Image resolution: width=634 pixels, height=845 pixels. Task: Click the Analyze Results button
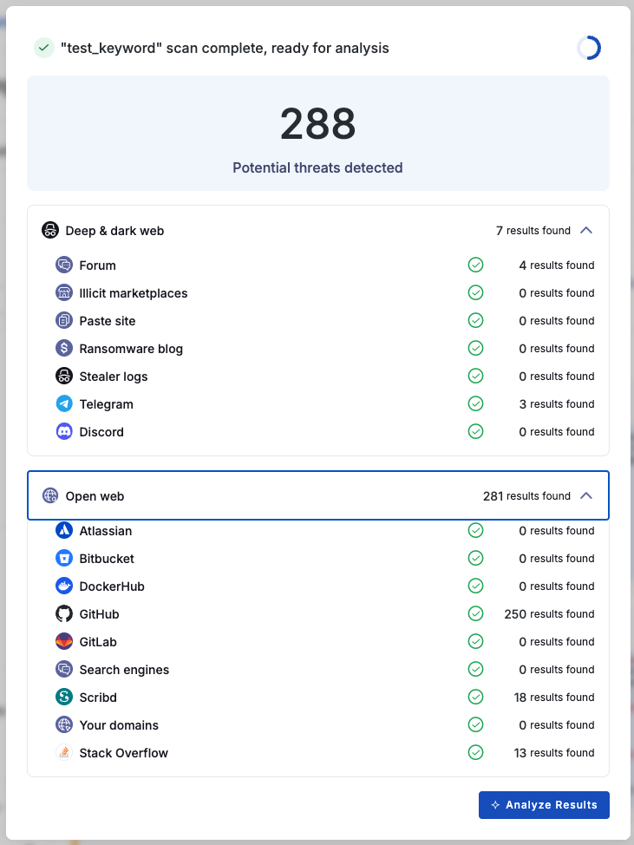coord(544,805)
